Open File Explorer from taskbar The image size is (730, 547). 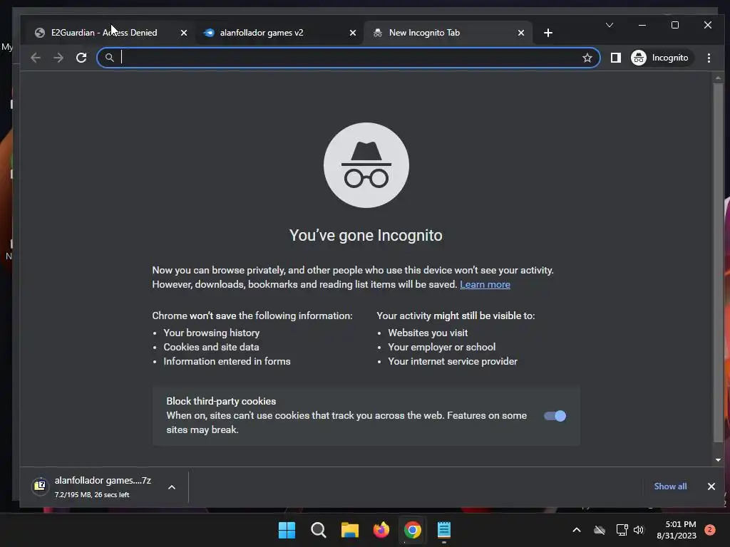click(349, 530)
